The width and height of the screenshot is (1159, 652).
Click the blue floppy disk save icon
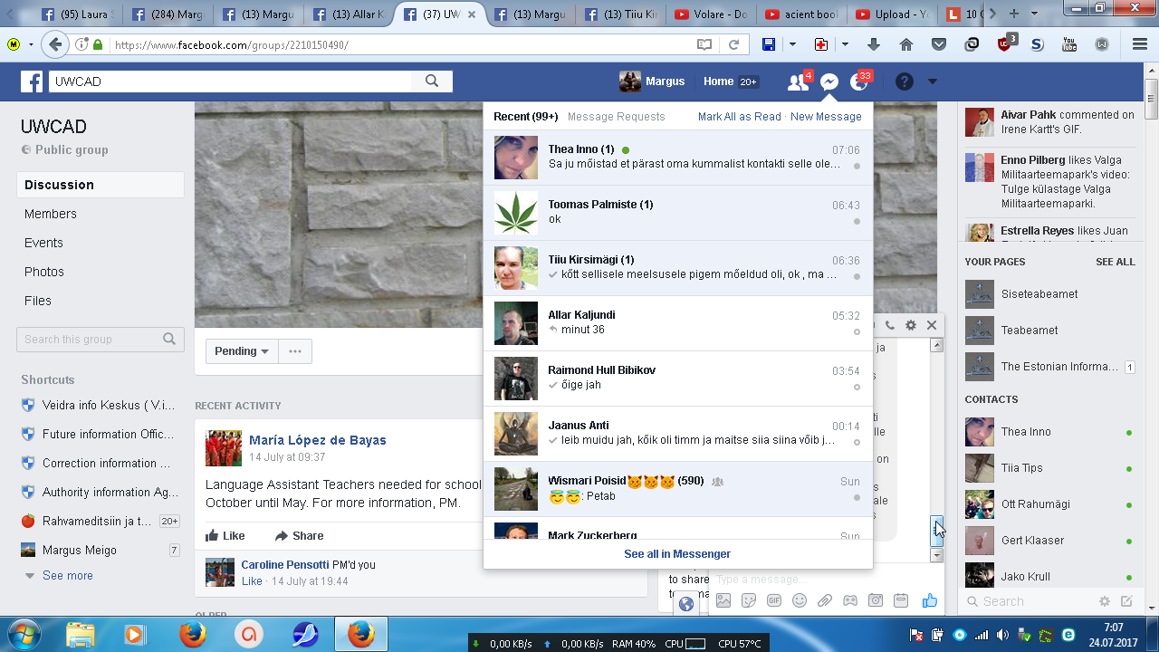768,44
